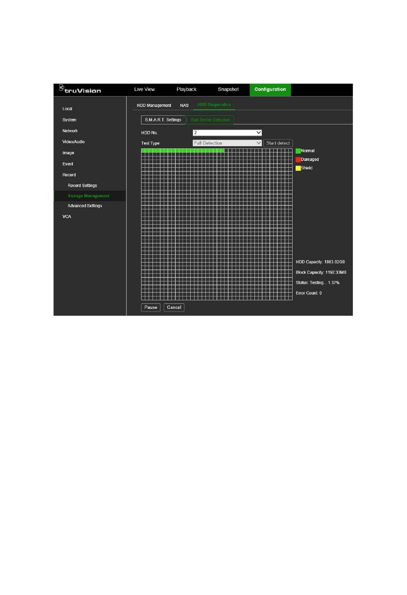Viewport: 407px width, 595px height.
Task: Open the Snapshot tab
Action: (228, 90)
